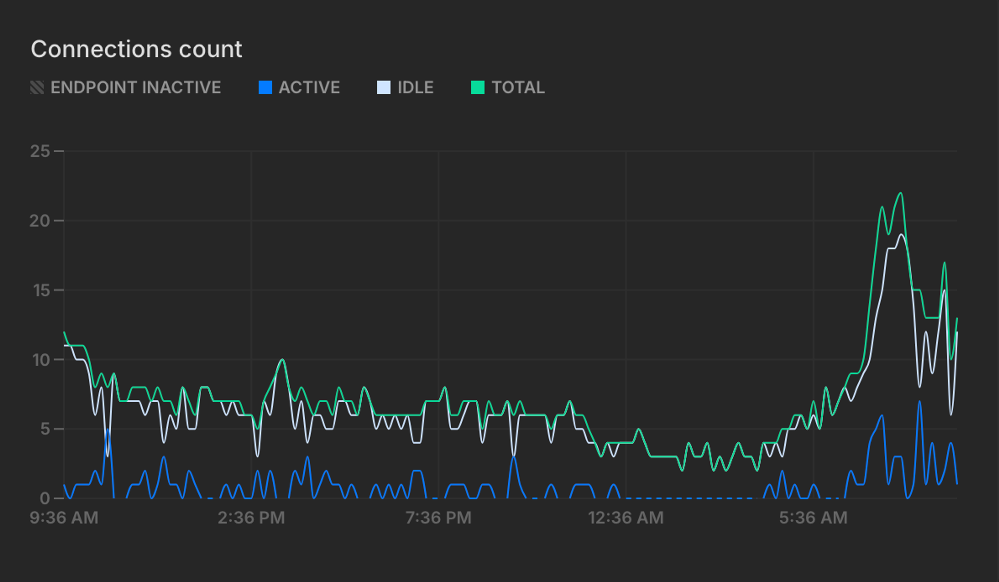This screenshot has width=999, height=582.
Task: Click the ENDPOINT INACTIVE hatched legend swatch
Action: coord(37,88)
